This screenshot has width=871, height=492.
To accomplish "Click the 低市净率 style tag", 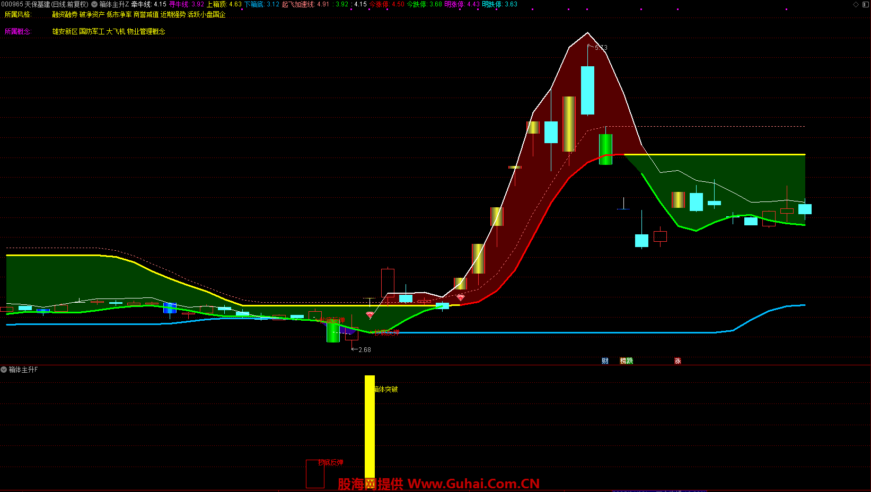I will (119, 15).
